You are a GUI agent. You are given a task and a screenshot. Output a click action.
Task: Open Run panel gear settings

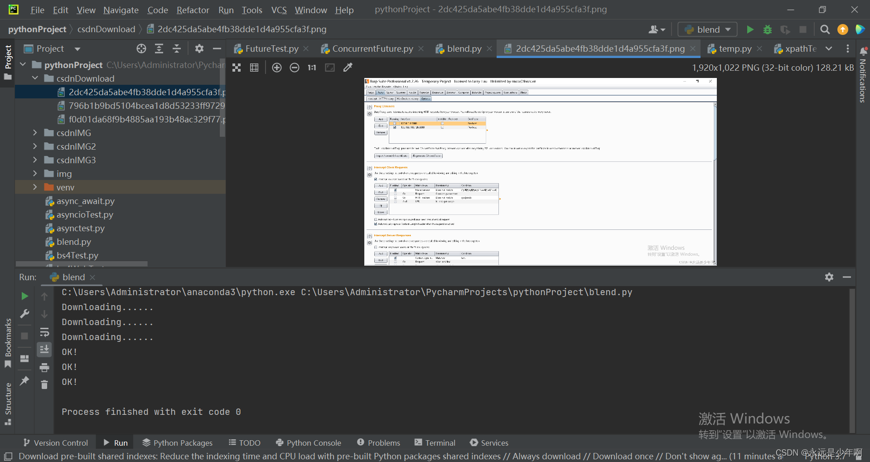coord(829,277)
